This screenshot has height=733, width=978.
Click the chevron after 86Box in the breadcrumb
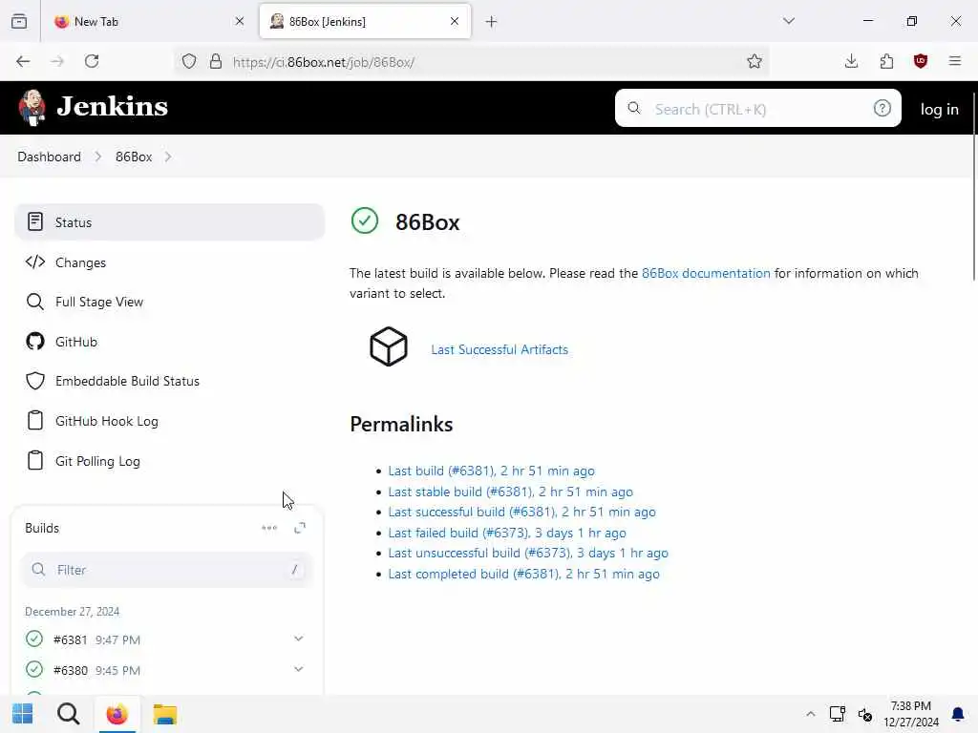point(168,157)
